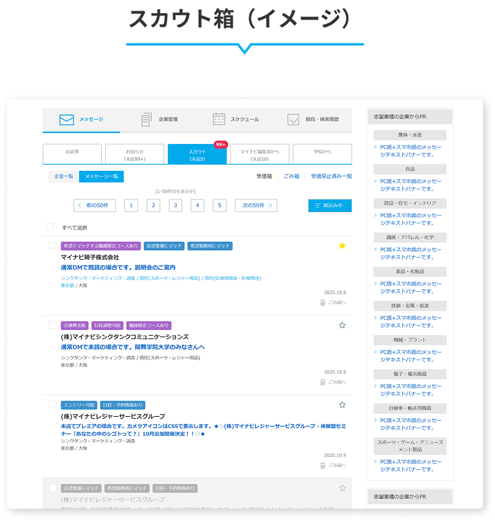The width and height of the screenshot is (495, 521).
Task: Trash icon for マイナビ硝子株式会社 message
Action: coord(322,302)
